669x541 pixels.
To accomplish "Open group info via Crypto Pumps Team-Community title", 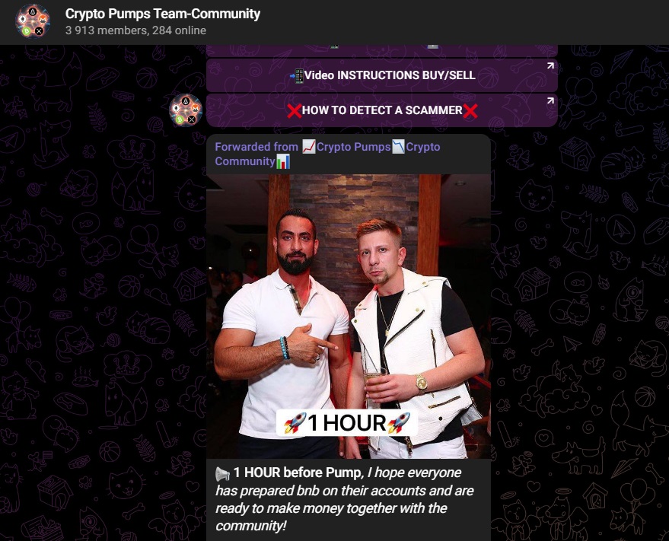I will tap(163, 14).
